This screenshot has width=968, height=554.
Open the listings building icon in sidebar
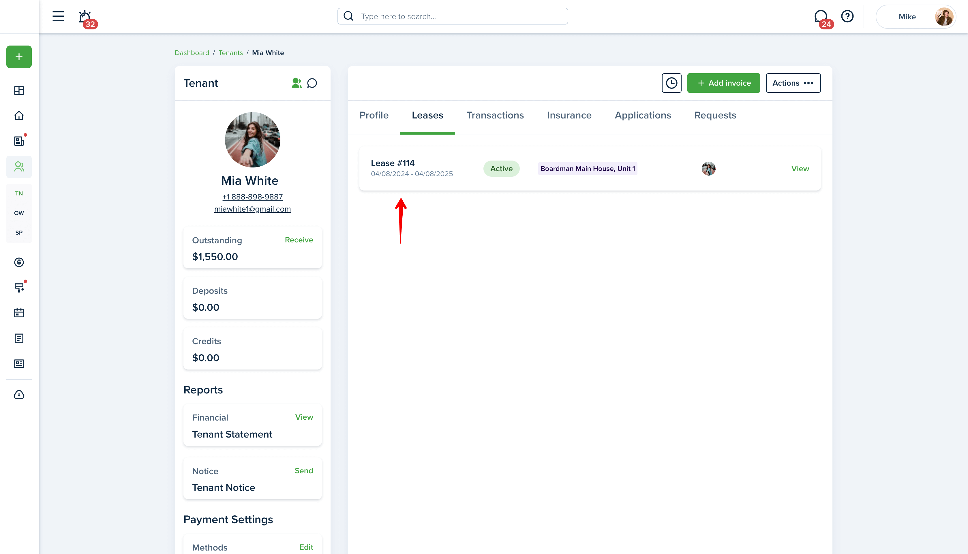tap(19, 141)
